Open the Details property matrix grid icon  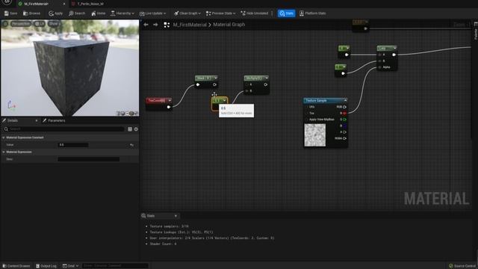point(130,129)
